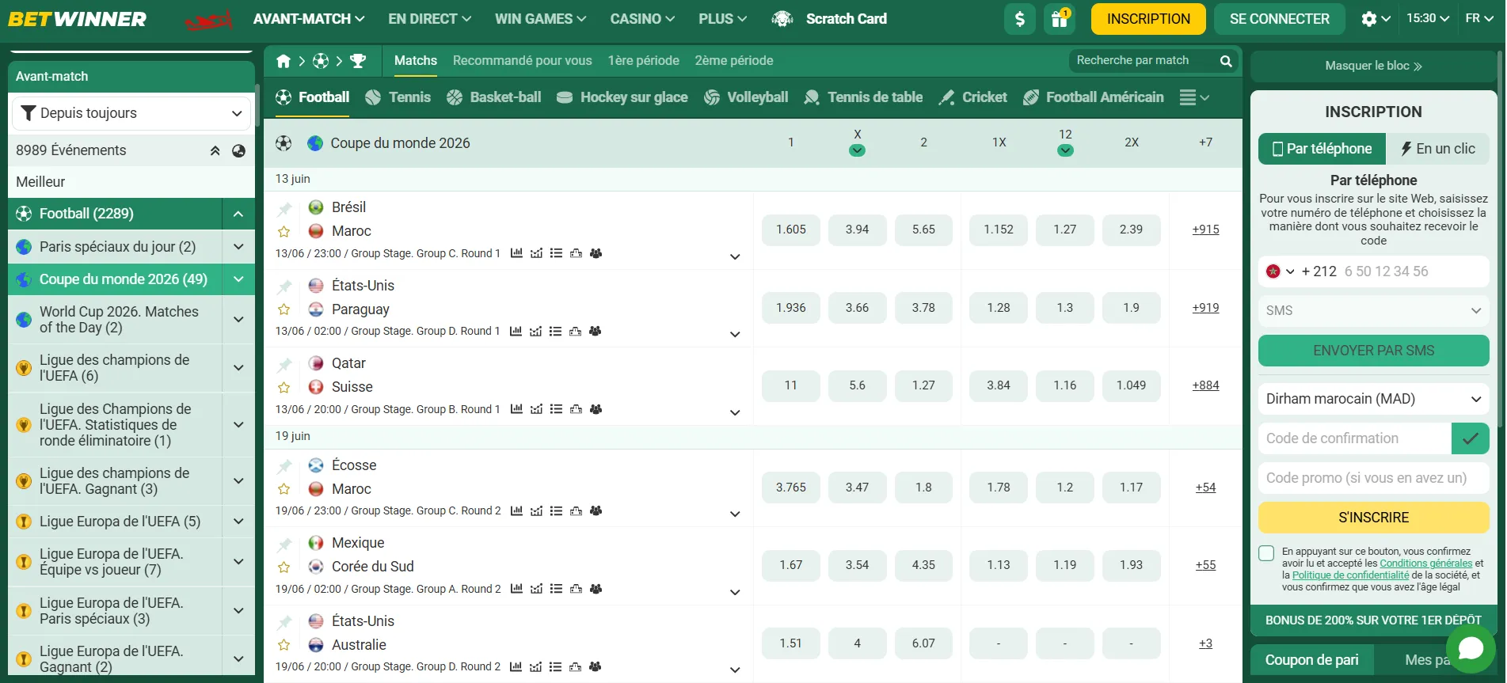
Task: Open team lineup icon for Qatar Suisse
Action: (596, 409)
